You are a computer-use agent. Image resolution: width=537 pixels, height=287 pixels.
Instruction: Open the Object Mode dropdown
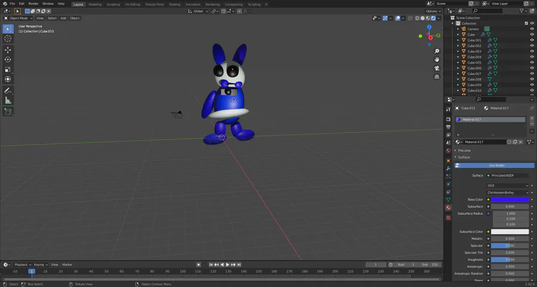18,18
